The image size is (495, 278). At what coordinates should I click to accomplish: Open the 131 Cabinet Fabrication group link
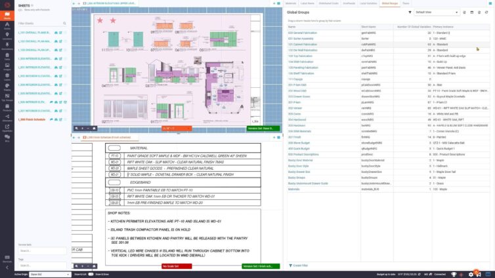(303, 45)
